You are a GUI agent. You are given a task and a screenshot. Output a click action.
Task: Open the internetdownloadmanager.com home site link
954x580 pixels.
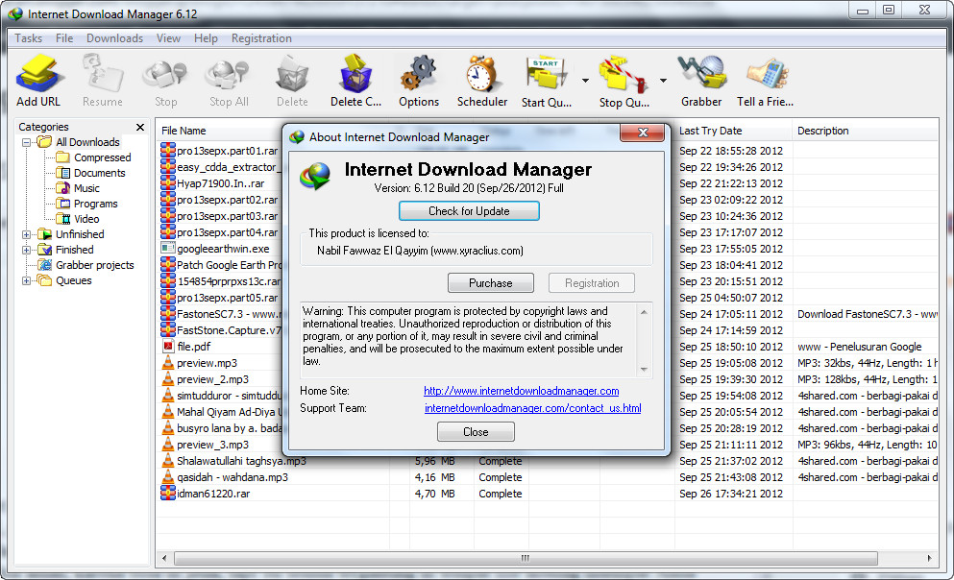click(522, 391)
